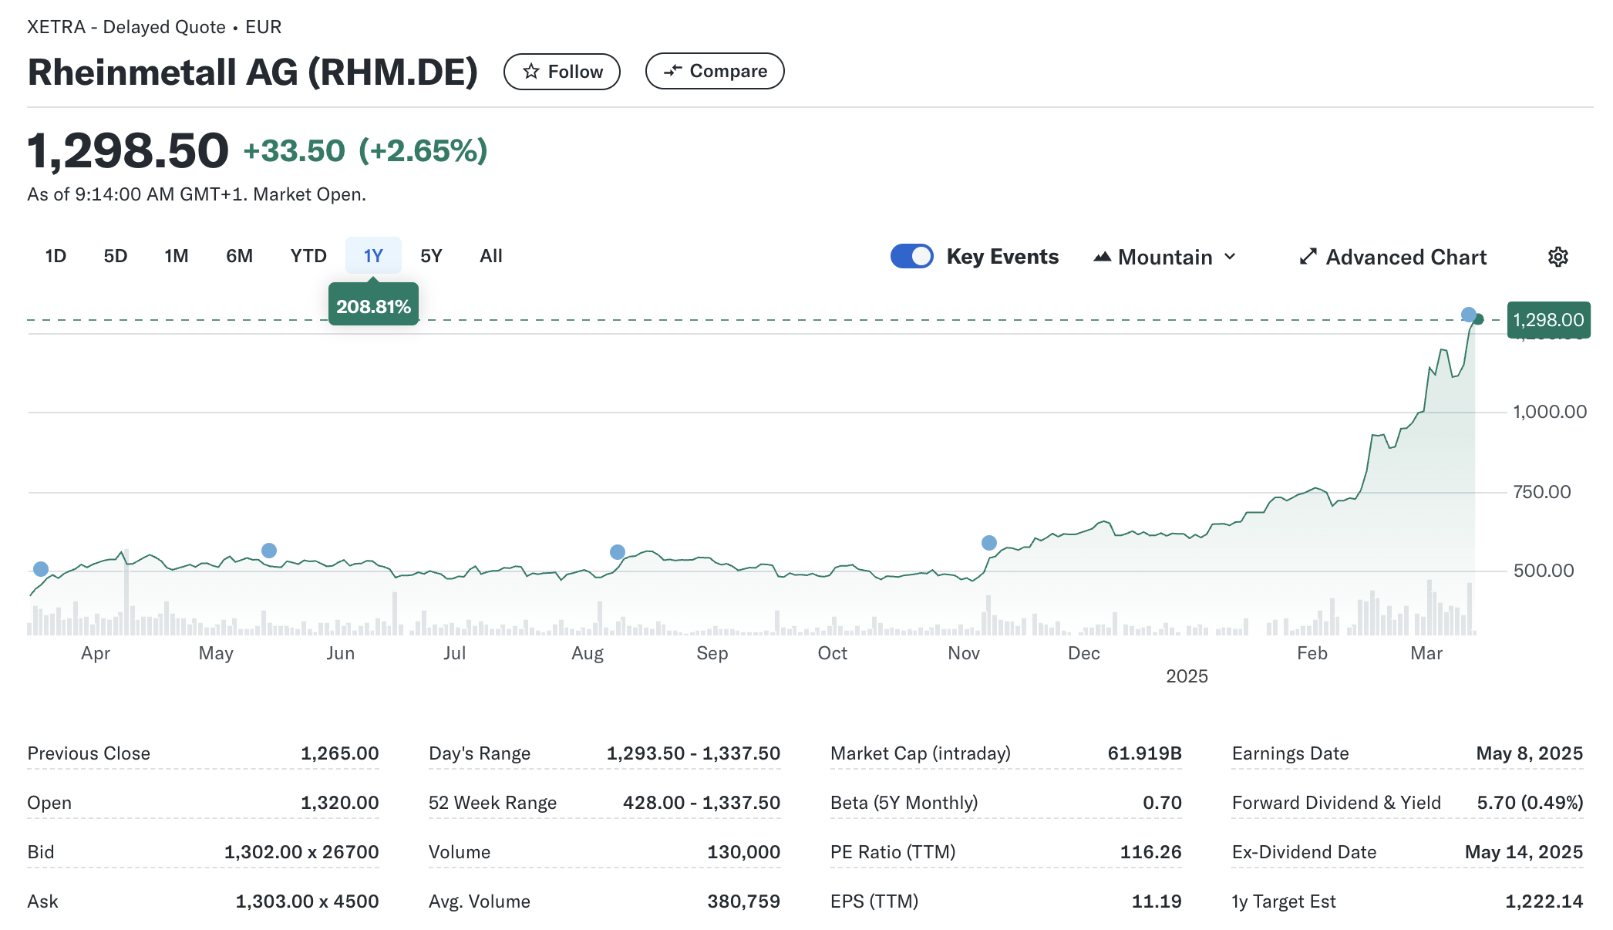Click the compare arrows icon
The image size is (1613, 930).
673,71
